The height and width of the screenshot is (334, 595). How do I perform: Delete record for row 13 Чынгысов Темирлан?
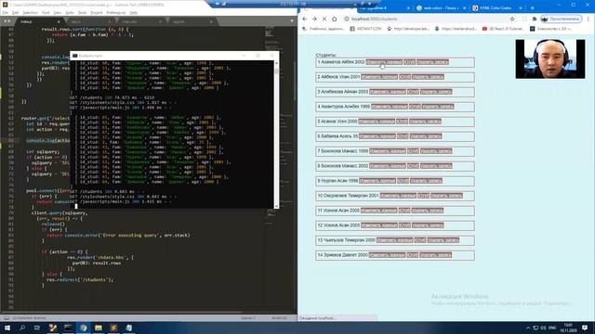[x=443, y=240]
